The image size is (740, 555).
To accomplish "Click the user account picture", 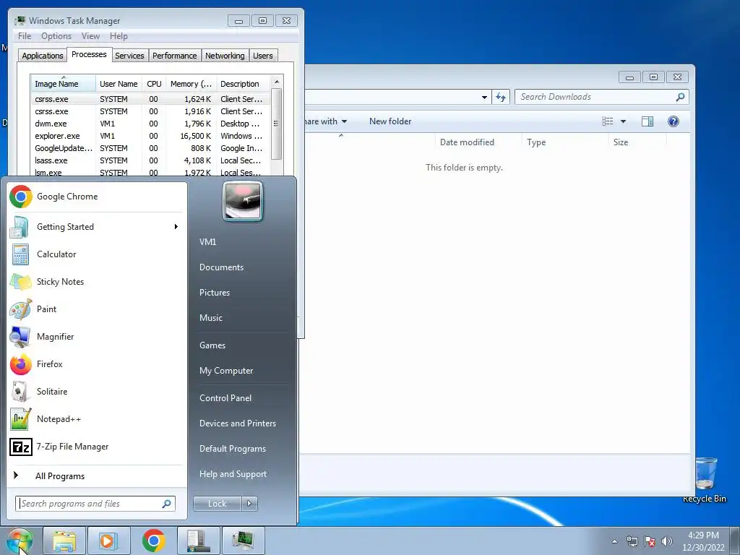I will click(243, 202).
